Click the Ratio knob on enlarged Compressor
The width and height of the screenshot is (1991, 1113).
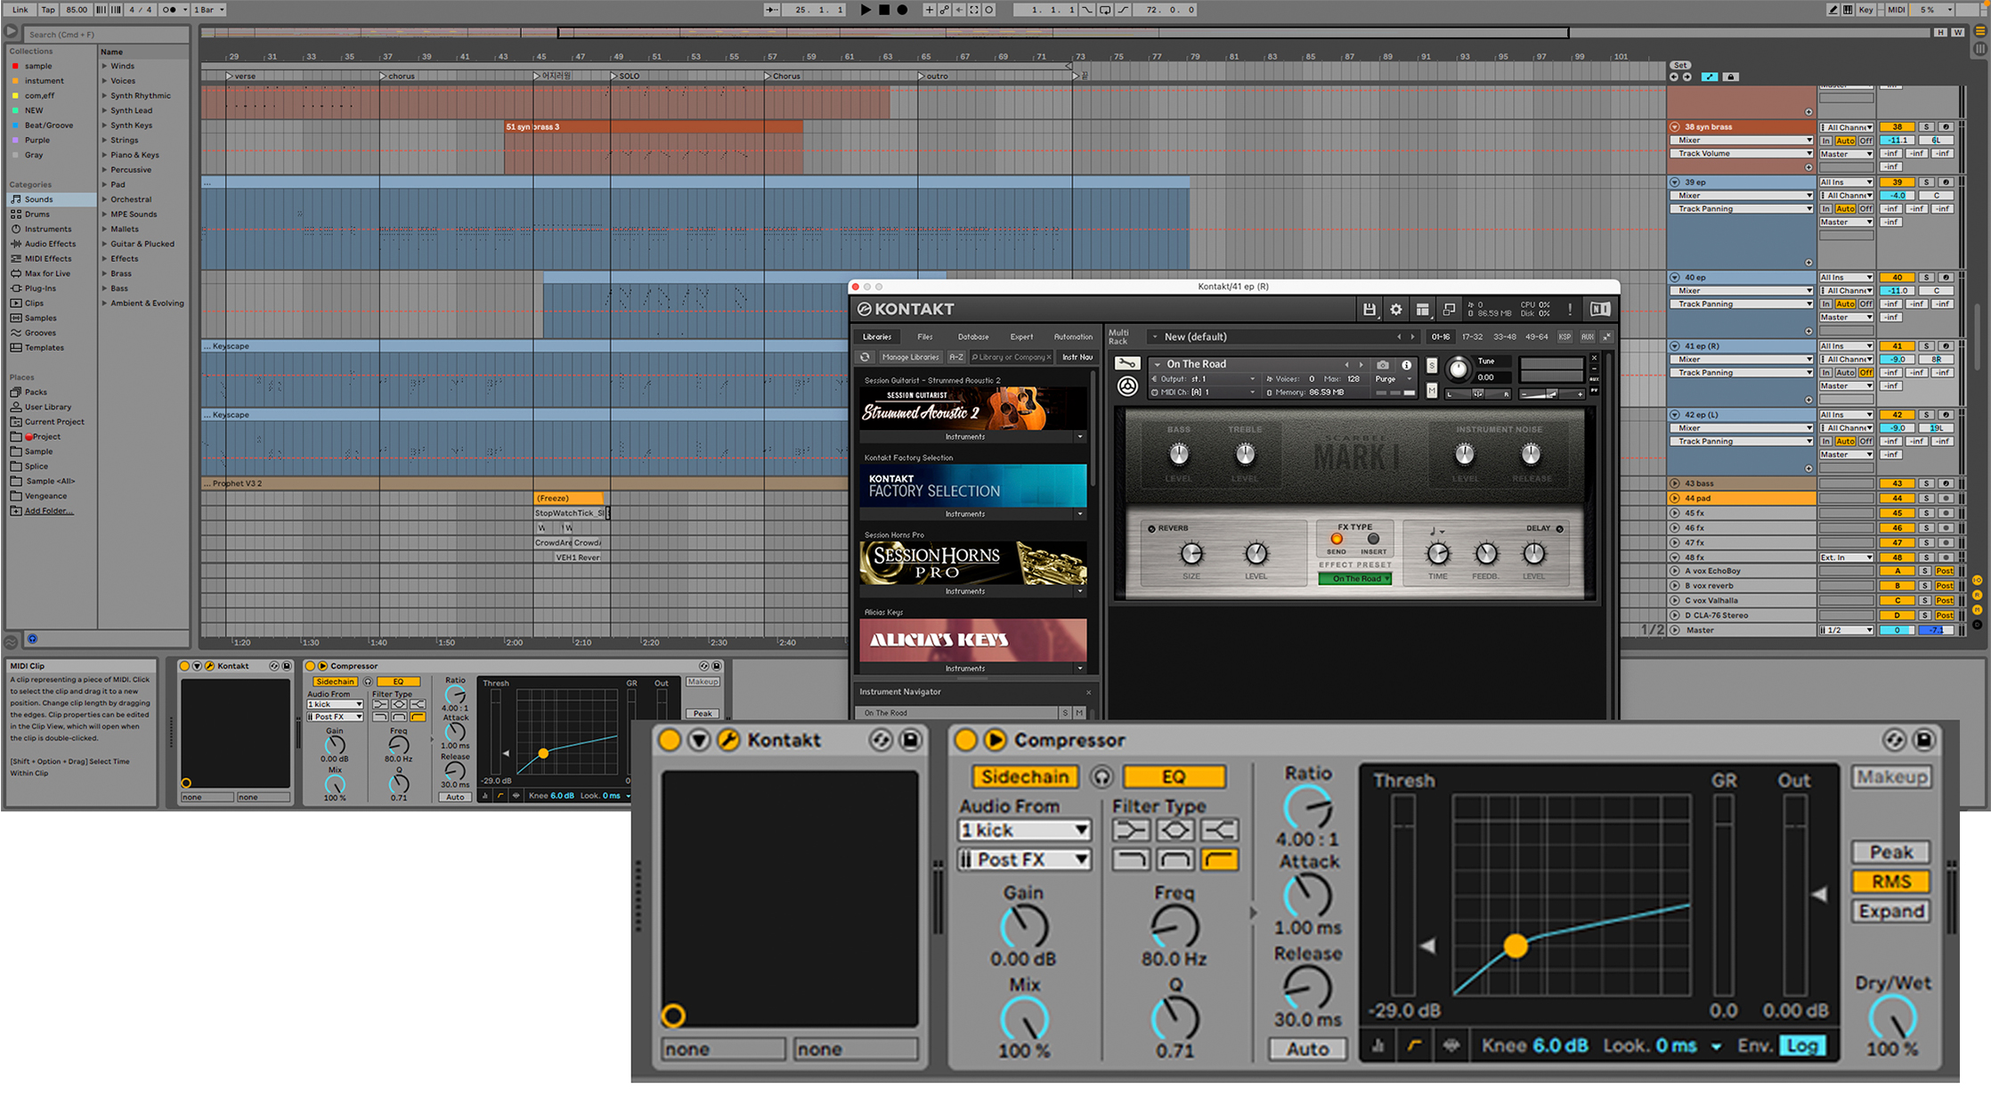[x=1307, y=808]
